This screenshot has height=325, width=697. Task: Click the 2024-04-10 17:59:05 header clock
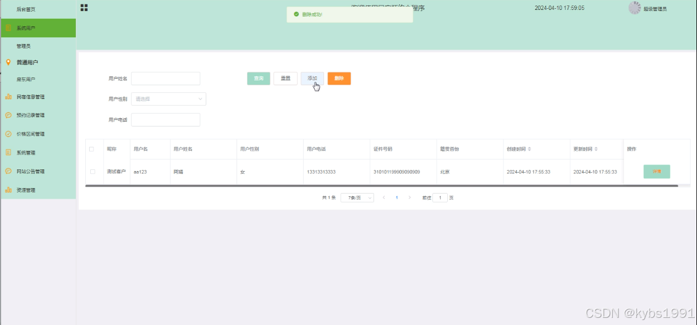(559, 8)
